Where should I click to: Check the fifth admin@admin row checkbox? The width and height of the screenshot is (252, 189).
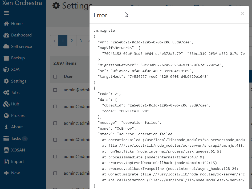tap(55, 157)
